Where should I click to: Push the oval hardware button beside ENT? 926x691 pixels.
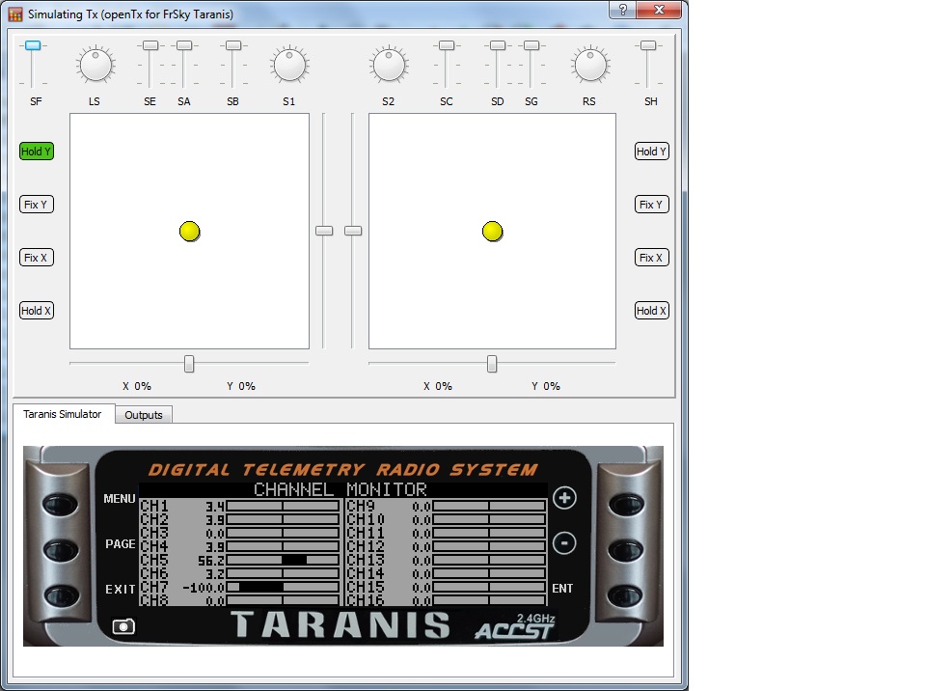point(626,595)
